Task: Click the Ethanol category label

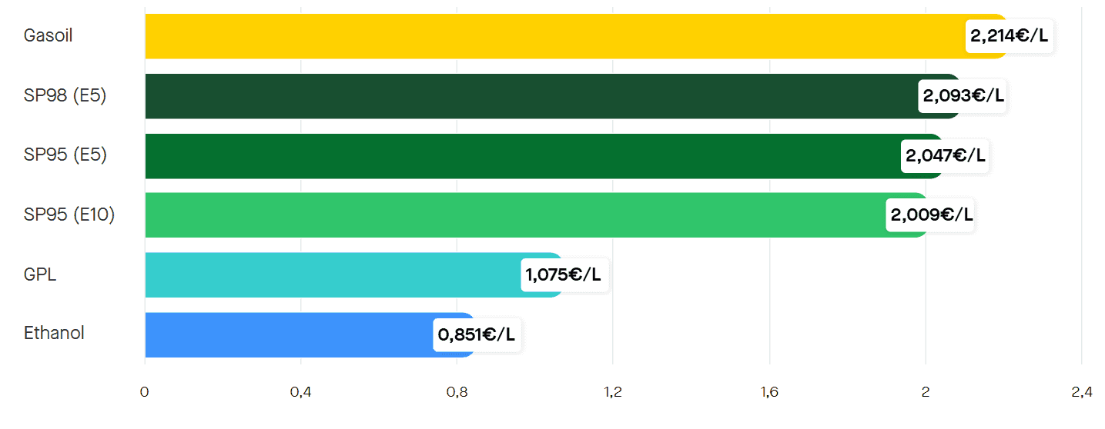Action: 54,334
